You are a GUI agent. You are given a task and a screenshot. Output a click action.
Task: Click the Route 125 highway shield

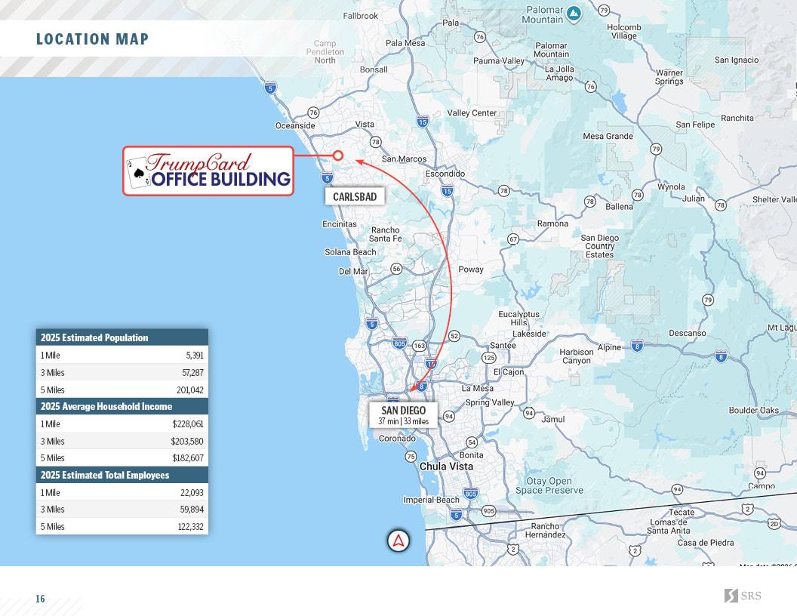pos(489,358)
